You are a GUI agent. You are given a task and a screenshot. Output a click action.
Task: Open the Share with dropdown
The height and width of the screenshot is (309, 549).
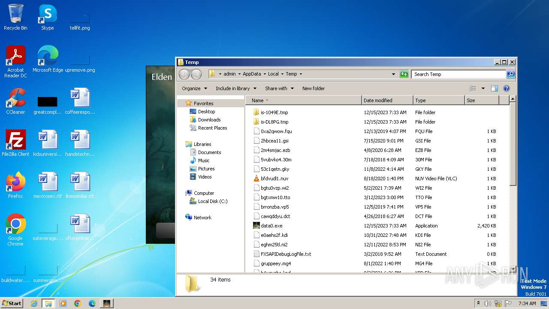coord(279,88)
